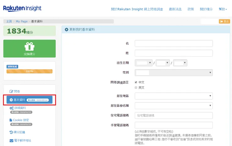Click the envelope icon beside 電子郵件地址
Image resolution: width=232 pixels, height=146 pixels.
(x=11, y=141)
